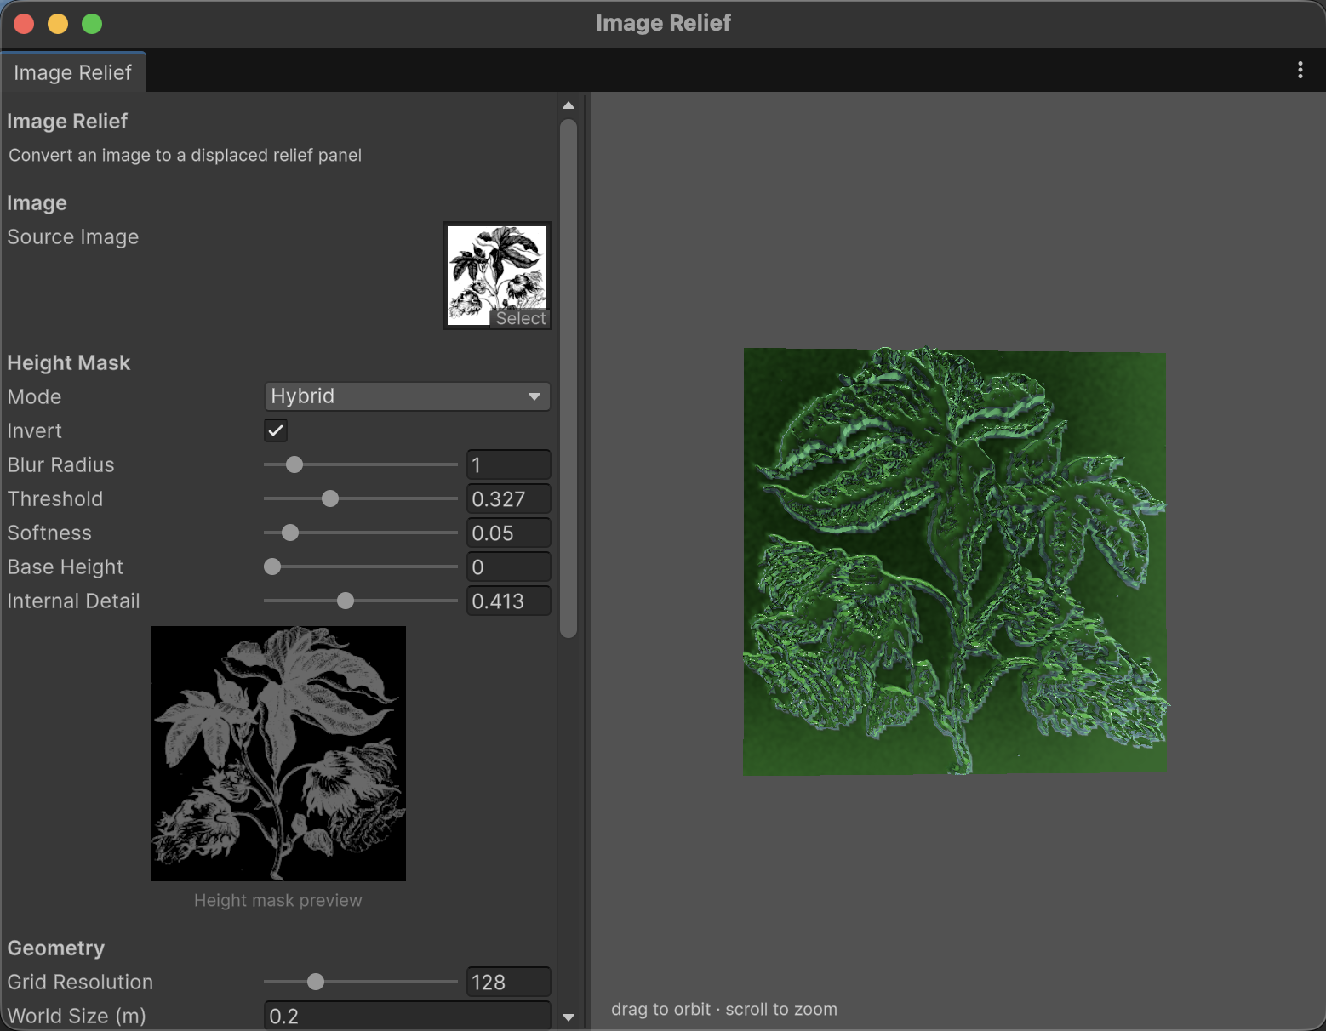Click the Grid Resolution slider handle
Screen dimensions: 1326x1031
point(316,982)
